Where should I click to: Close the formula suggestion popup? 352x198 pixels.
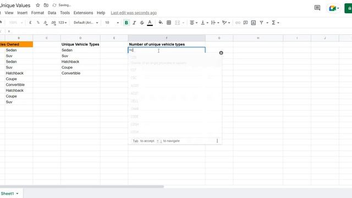pyautogui.click(x=221, y=53)
